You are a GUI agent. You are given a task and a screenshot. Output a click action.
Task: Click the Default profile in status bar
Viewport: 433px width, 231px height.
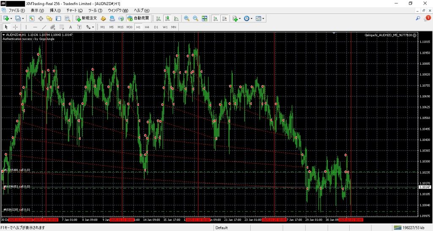pos(222,228)
